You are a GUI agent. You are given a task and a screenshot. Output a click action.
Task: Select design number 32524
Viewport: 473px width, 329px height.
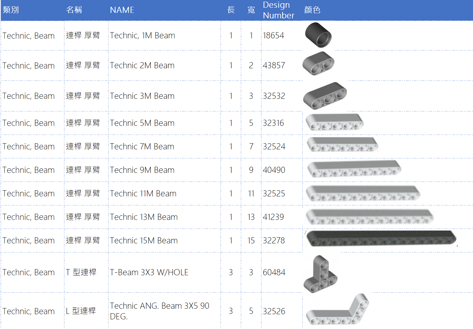click(274, 146)
